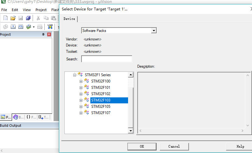Open the Software Packs dropdown
The height and width of the screenshot is (153, 252).
point(154,31)
